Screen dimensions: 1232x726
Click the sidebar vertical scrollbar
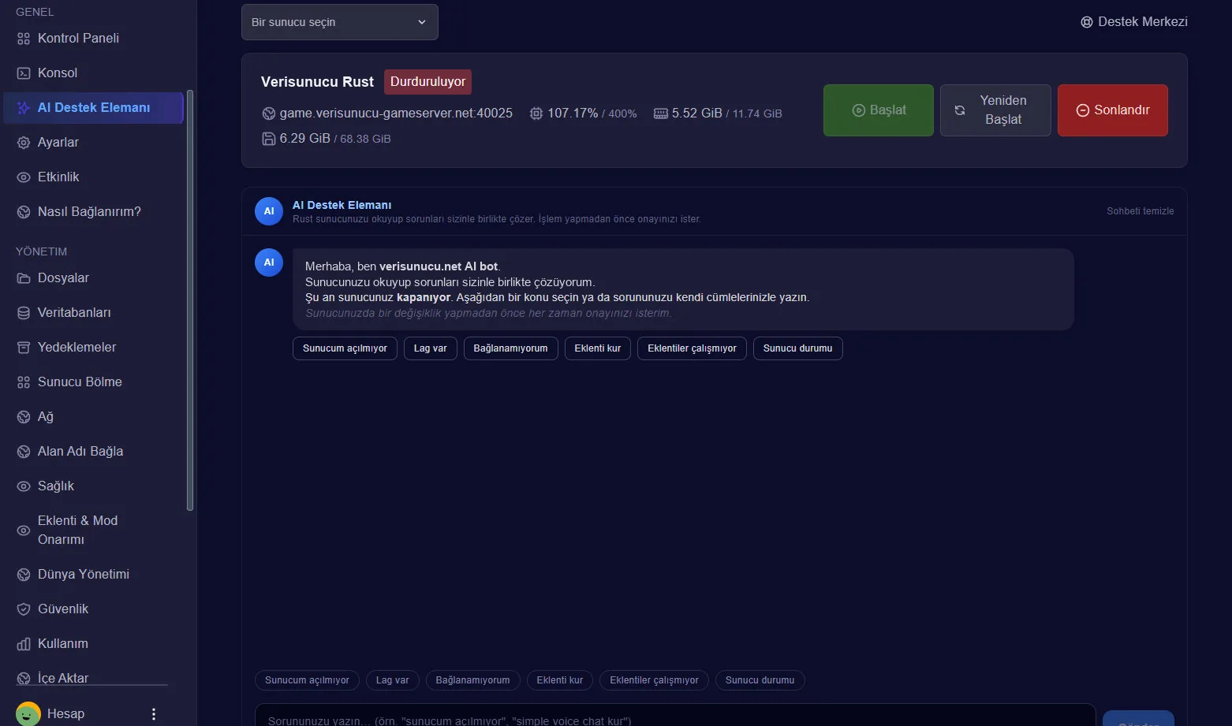(x=189, y=300)
